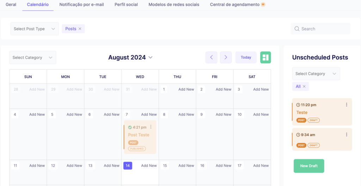Select the Calendário tab
The width and height of the screenshot is (361, 186).
pyautogui.click(x=38, y=4)
